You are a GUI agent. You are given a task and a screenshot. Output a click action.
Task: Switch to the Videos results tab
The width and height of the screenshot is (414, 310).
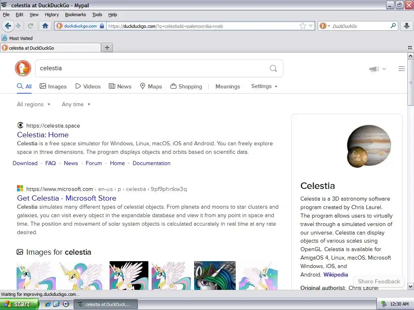pos(88,86)
